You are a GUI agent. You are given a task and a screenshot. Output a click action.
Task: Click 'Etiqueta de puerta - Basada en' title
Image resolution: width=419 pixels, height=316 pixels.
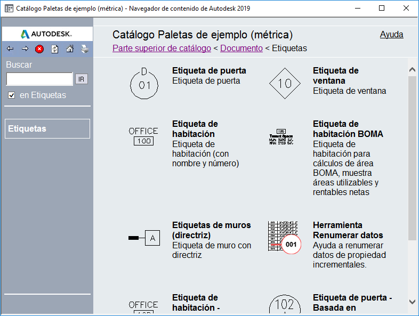click(352, 303)
